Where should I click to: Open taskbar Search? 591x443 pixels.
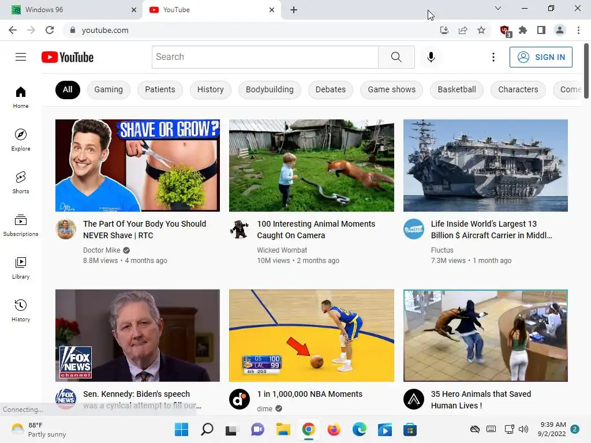click(207, 429)
